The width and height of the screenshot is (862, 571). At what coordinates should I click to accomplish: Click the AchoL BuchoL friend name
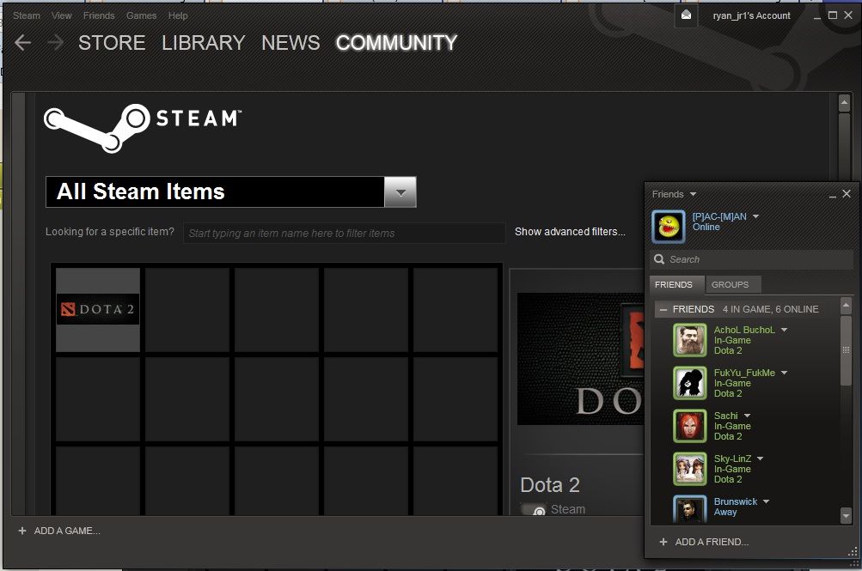[x=744, y=330]
